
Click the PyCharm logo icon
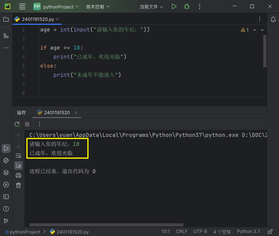pyautogui.click(x=8, y=7)
